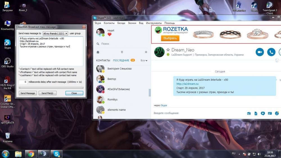Switch to the КОНТАКТЫ tab
This screenshot has width=281, height=158.
tap(103, 60)
